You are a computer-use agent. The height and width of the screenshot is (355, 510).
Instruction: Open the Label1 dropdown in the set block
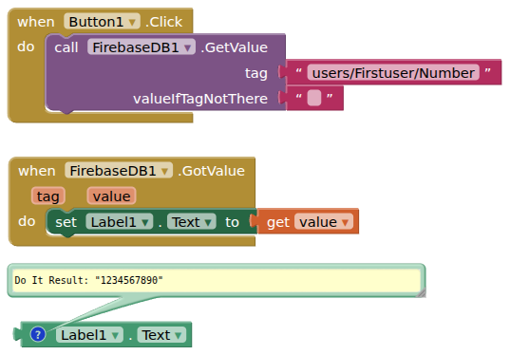119,222
